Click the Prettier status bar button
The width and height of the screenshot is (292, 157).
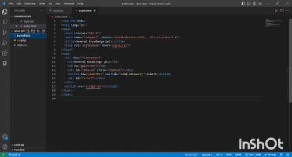coord(271,154)
